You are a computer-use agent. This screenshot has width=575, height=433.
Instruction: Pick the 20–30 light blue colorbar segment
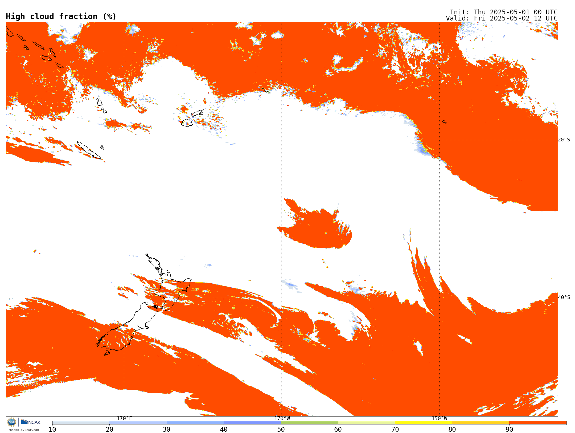click(x=138, y=423)
